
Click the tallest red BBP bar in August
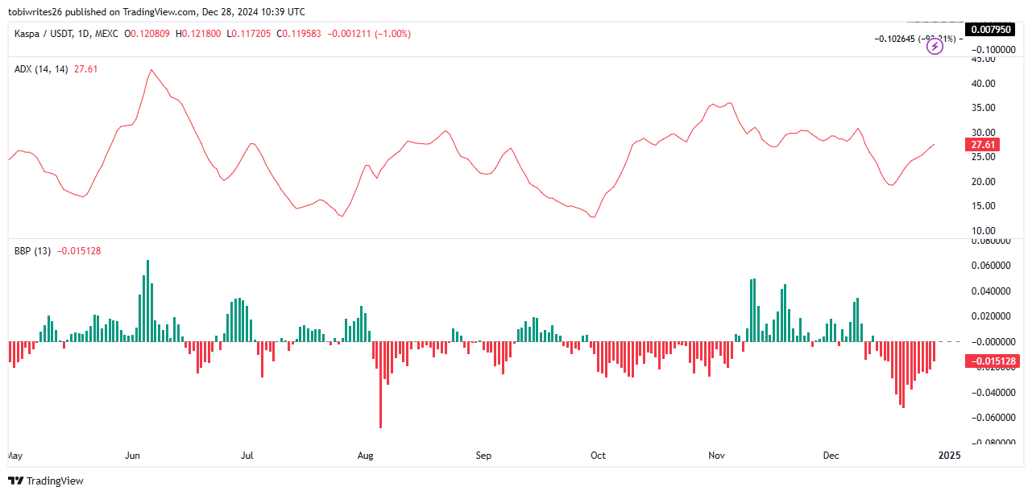380,386
